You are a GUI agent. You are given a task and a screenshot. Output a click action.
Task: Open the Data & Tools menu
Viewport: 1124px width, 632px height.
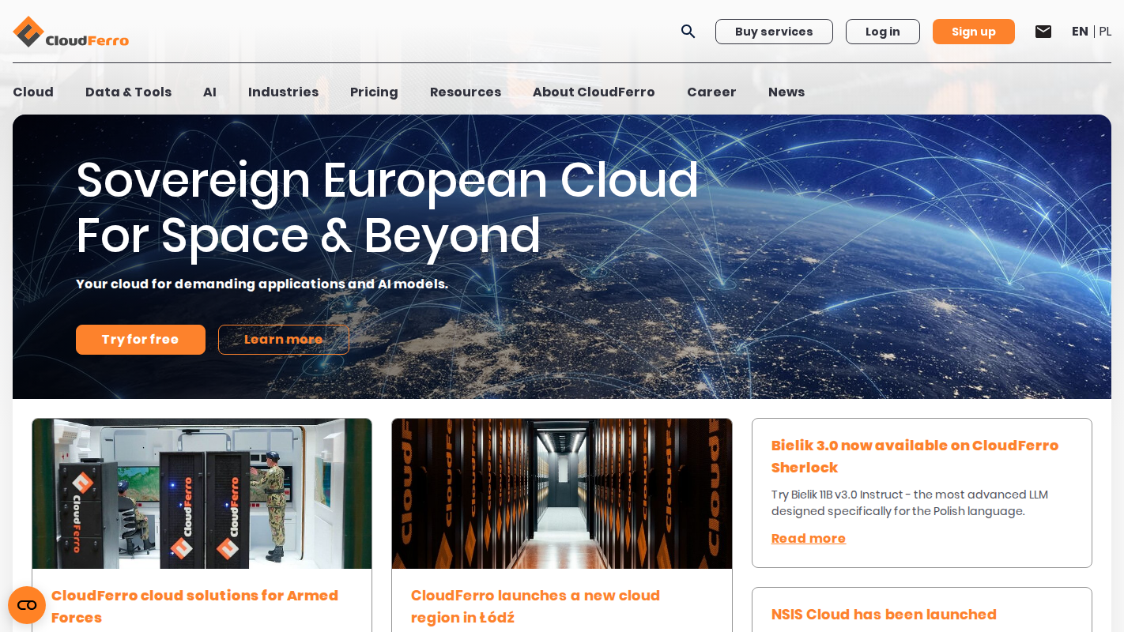[x=128, y=92]
